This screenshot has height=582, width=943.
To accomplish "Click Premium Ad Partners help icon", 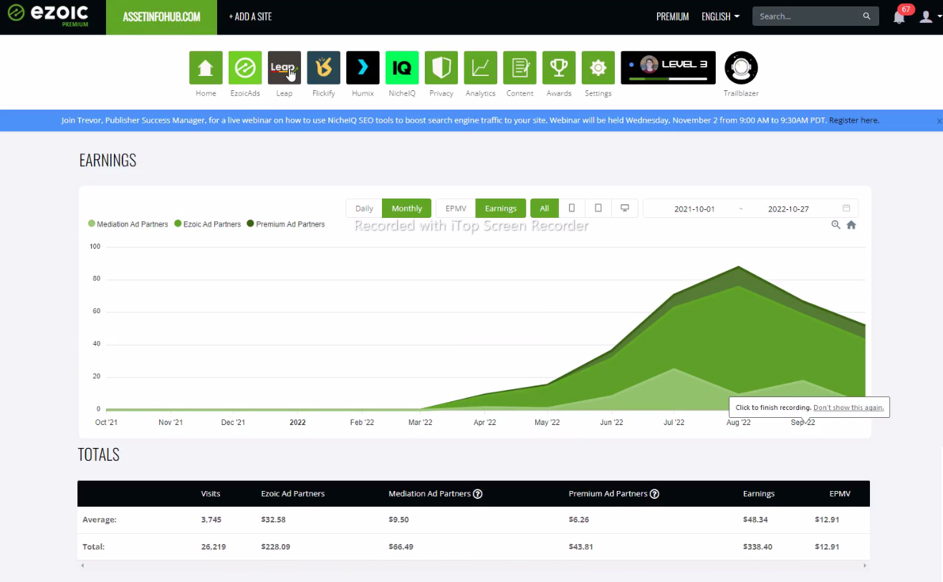I will tap(654, 494).
